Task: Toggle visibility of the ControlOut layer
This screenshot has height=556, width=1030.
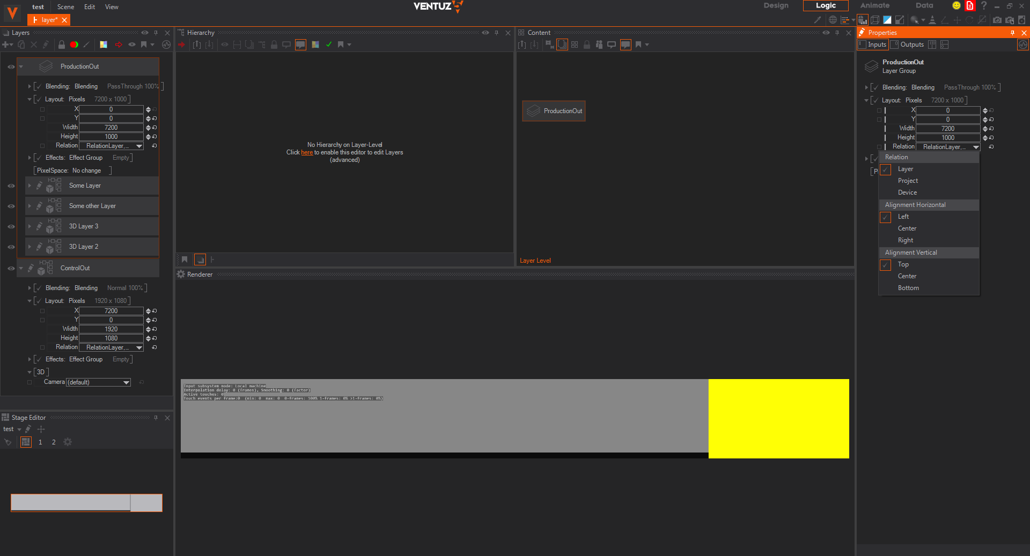Action: (11, 269)
